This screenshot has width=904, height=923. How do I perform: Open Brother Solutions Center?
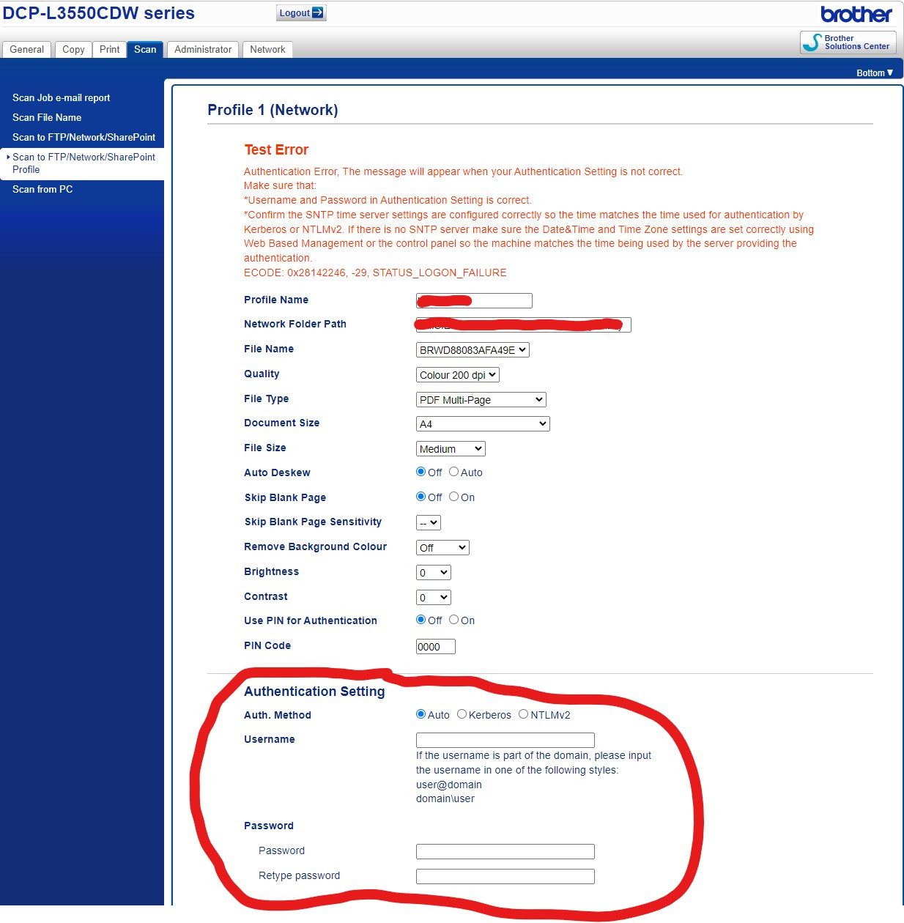(x=848, y=42)
